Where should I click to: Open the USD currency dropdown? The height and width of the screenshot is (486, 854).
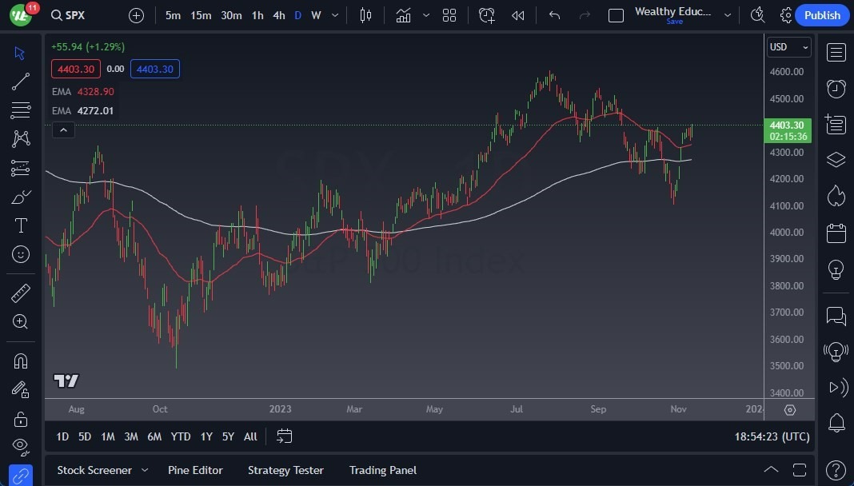789,46
